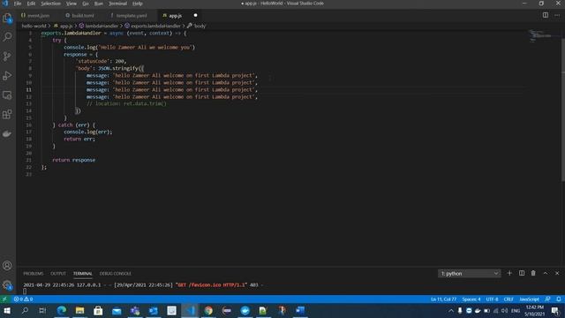Image resolution: width=565 pixels, height=318 pixels.
Task: Switch to the PROBLEMS panel tab
Action: pos(34,274)
